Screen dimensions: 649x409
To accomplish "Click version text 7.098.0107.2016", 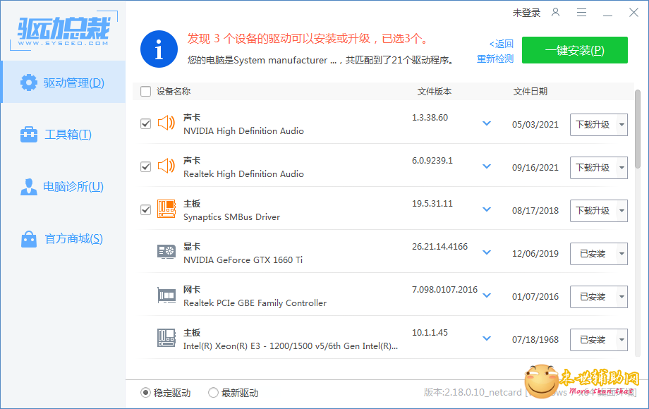I will pos(444,290).
